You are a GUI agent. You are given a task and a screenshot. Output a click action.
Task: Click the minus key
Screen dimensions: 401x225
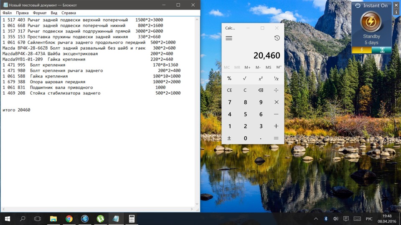coord(276,114)
